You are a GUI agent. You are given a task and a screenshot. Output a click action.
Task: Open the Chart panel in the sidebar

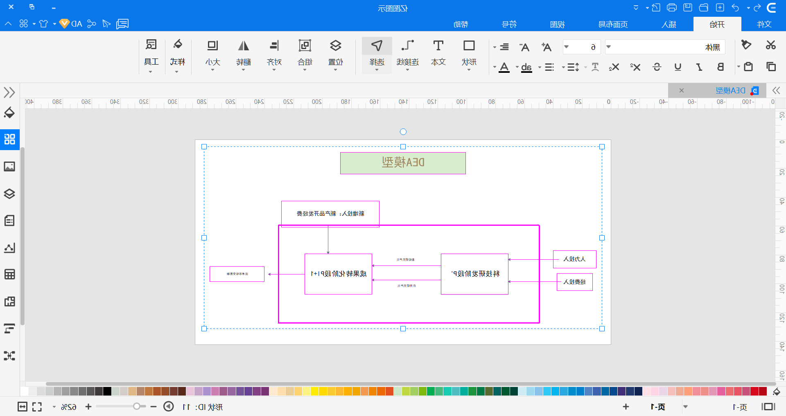point(10,247)
